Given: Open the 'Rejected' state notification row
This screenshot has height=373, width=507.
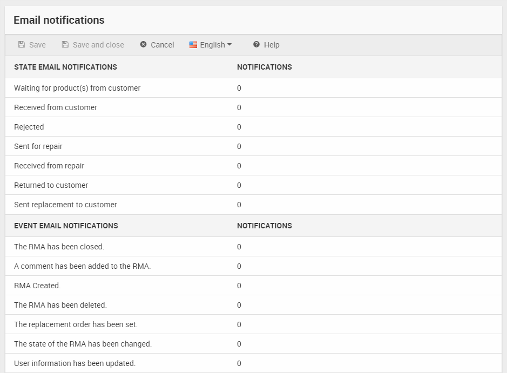Looking at the screenshot, I should tap(29, 127).
